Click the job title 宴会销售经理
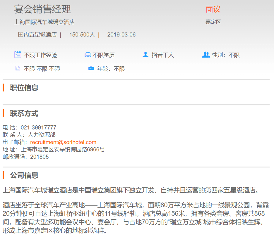274x237 pixels. pyautogui.click(x=42, y=9)
